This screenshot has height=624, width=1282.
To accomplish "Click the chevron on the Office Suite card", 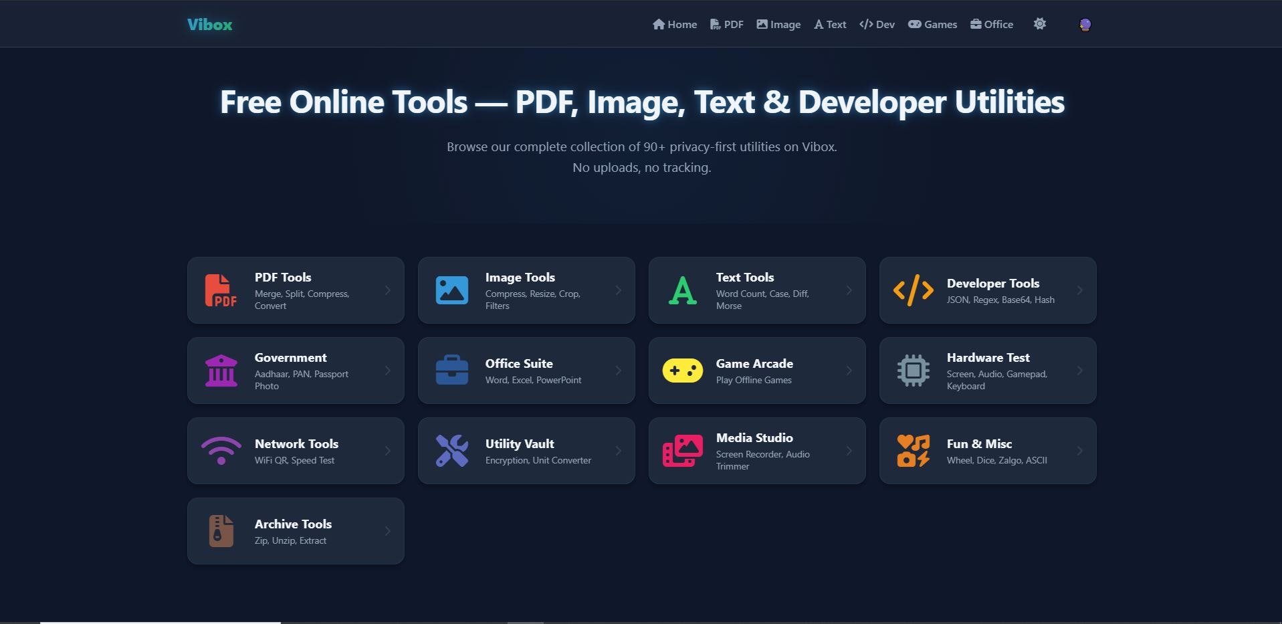I will point(619,371).
